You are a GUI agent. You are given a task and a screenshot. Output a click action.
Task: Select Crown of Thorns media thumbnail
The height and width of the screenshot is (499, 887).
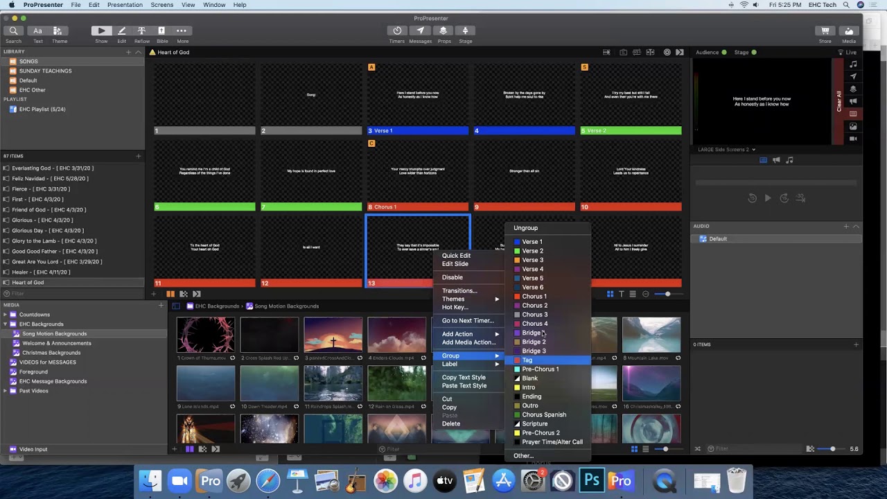pos(206,335)
